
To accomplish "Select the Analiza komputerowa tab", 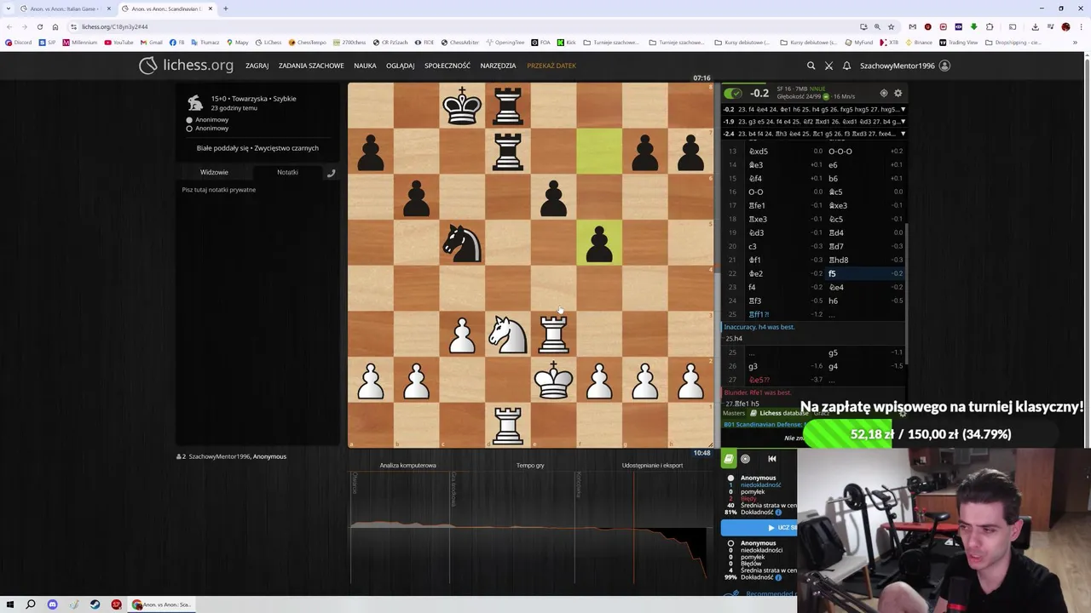I will (407, 465).
